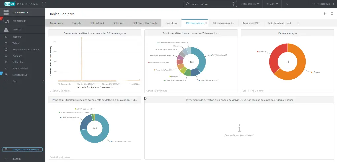Click the Politiques gear icon
The width and height of the screenshot is (337, 162).
(6, 56)
